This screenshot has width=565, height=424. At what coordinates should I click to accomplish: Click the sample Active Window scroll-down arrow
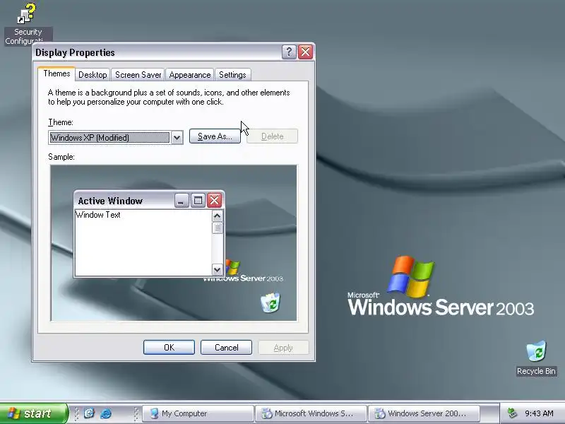tap(218, 269)
